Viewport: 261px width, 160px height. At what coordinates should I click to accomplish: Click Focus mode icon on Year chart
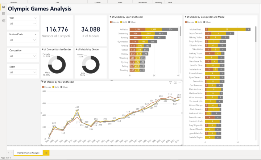[x=175, y=83]
